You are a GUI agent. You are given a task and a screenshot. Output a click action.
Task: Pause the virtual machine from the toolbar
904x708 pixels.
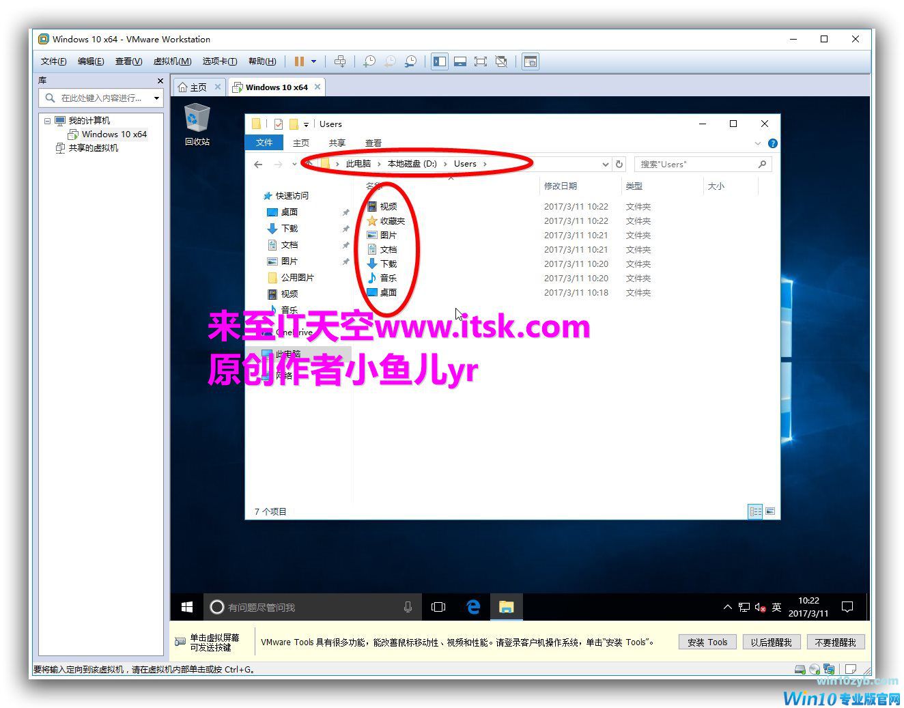click(299, 61)
